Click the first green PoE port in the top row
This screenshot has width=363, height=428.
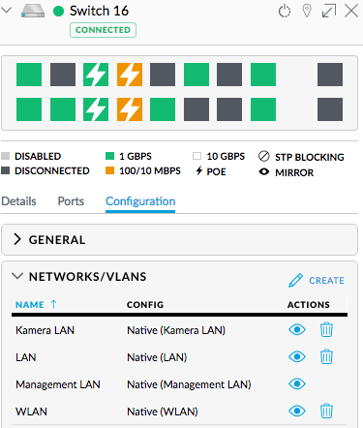(x=96, y=75)
